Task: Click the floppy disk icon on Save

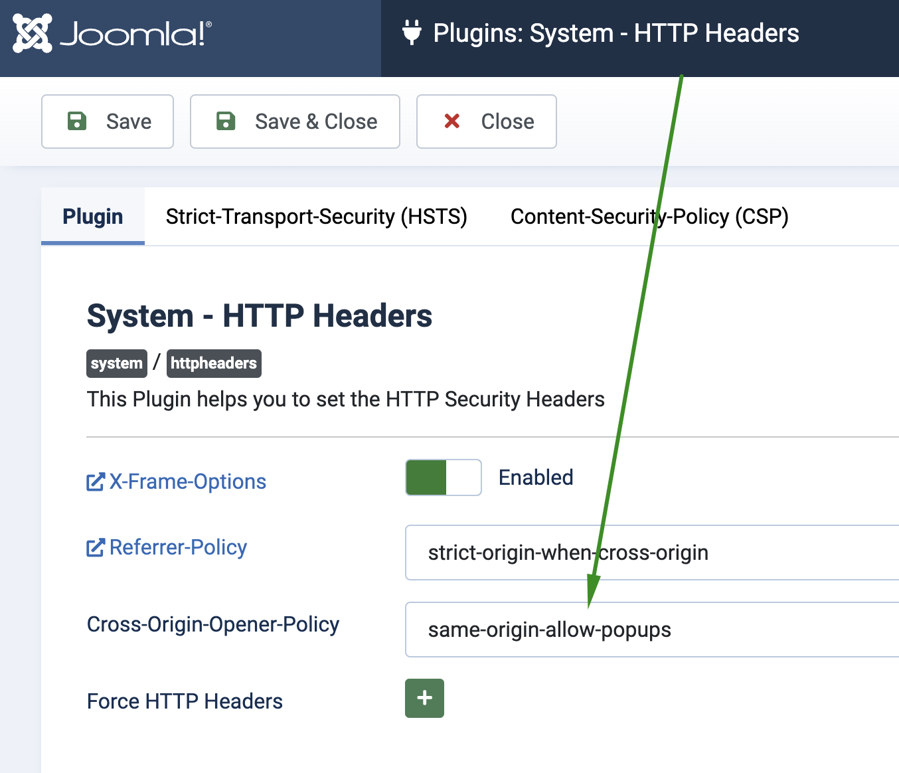Action: [77, 121]
